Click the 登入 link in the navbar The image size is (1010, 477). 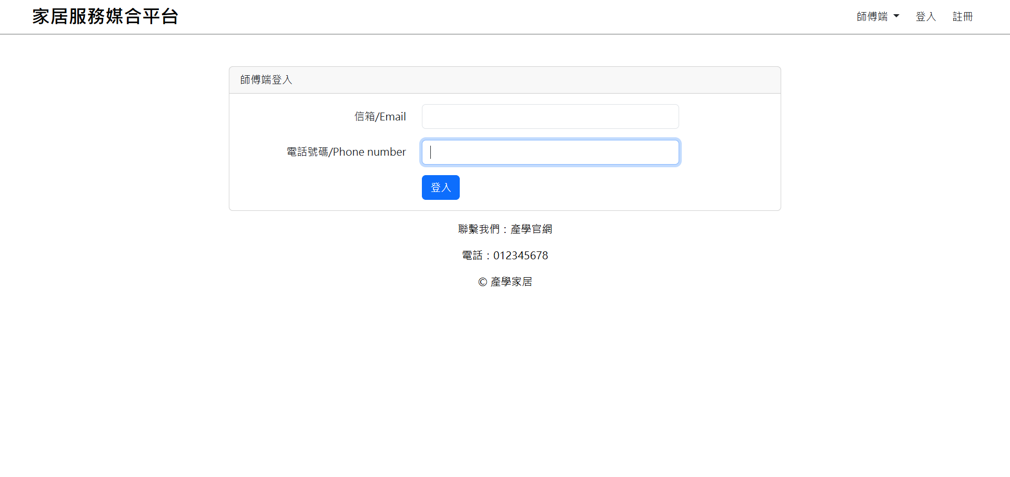[926, 17]
